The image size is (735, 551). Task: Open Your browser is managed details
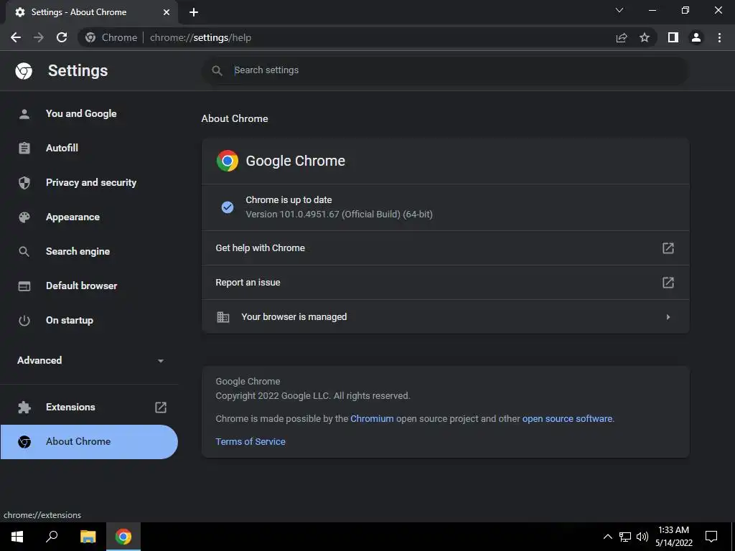[445, 317]
